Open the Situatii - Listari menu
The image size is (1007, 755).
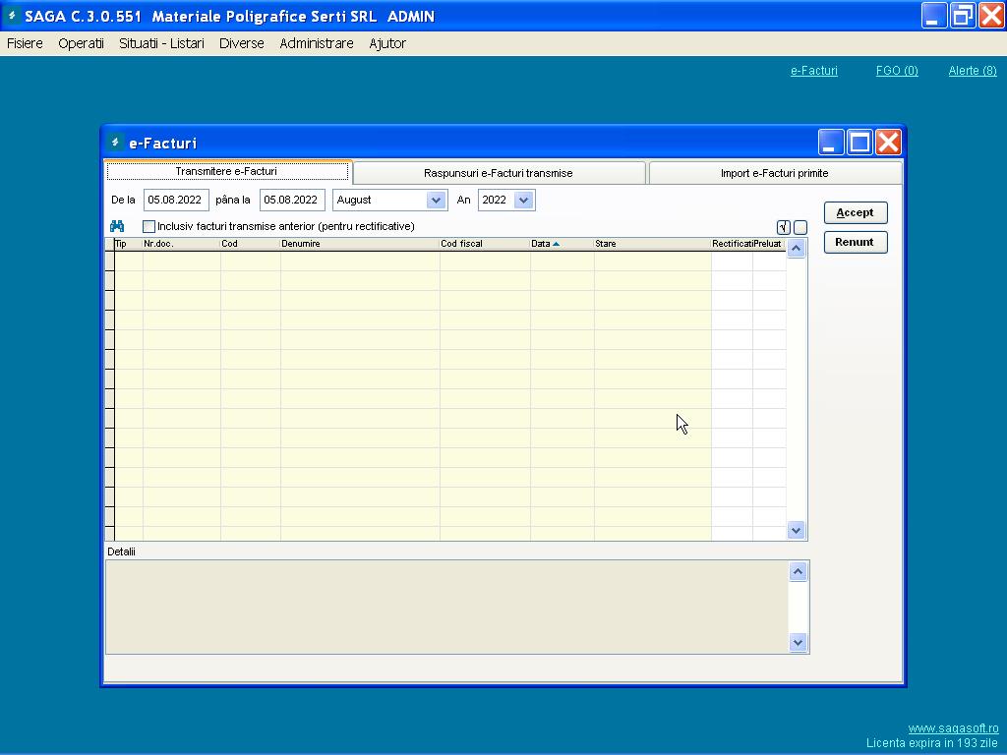tap(162, 43)
